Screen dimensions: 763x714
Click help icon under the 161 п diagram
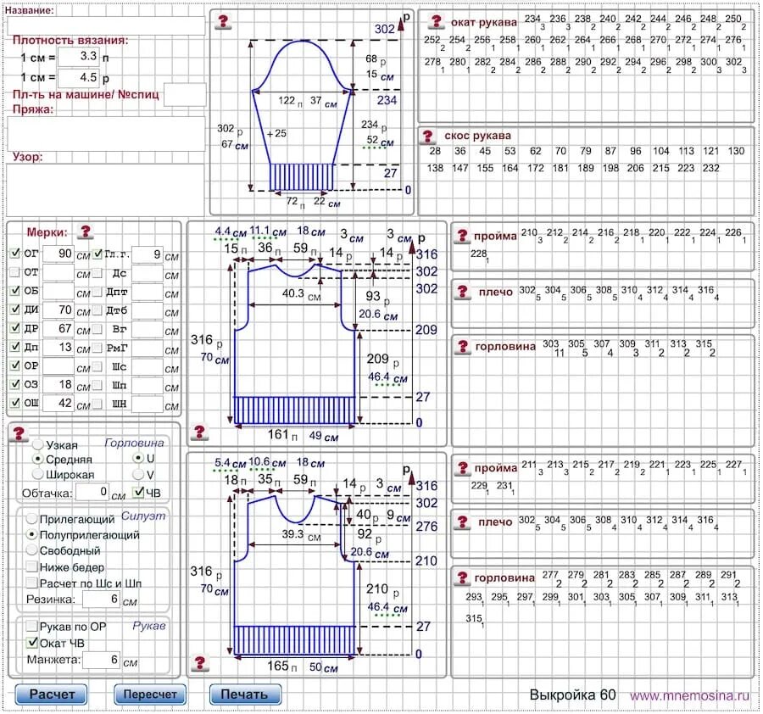point(199,432)
